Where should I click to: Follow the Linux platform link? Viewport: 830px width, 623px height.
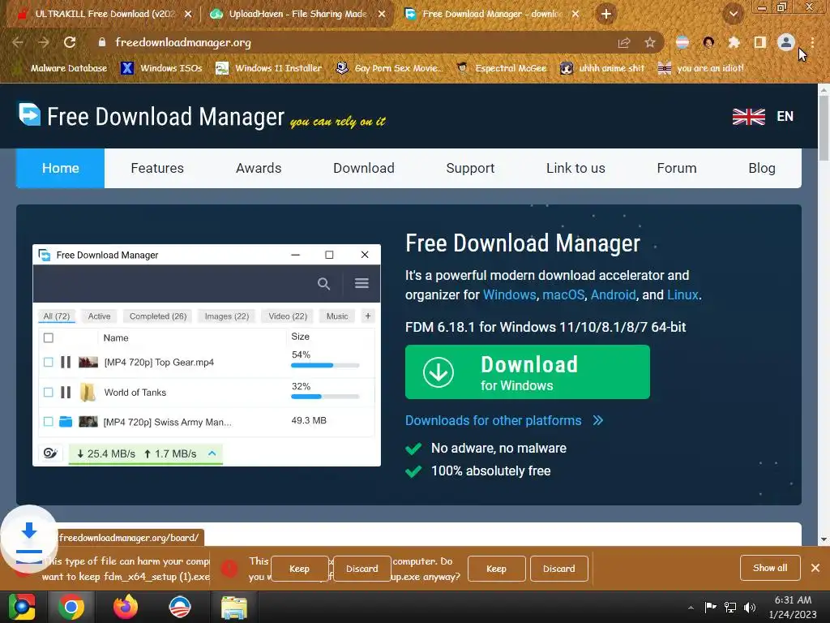pos(682,294)
